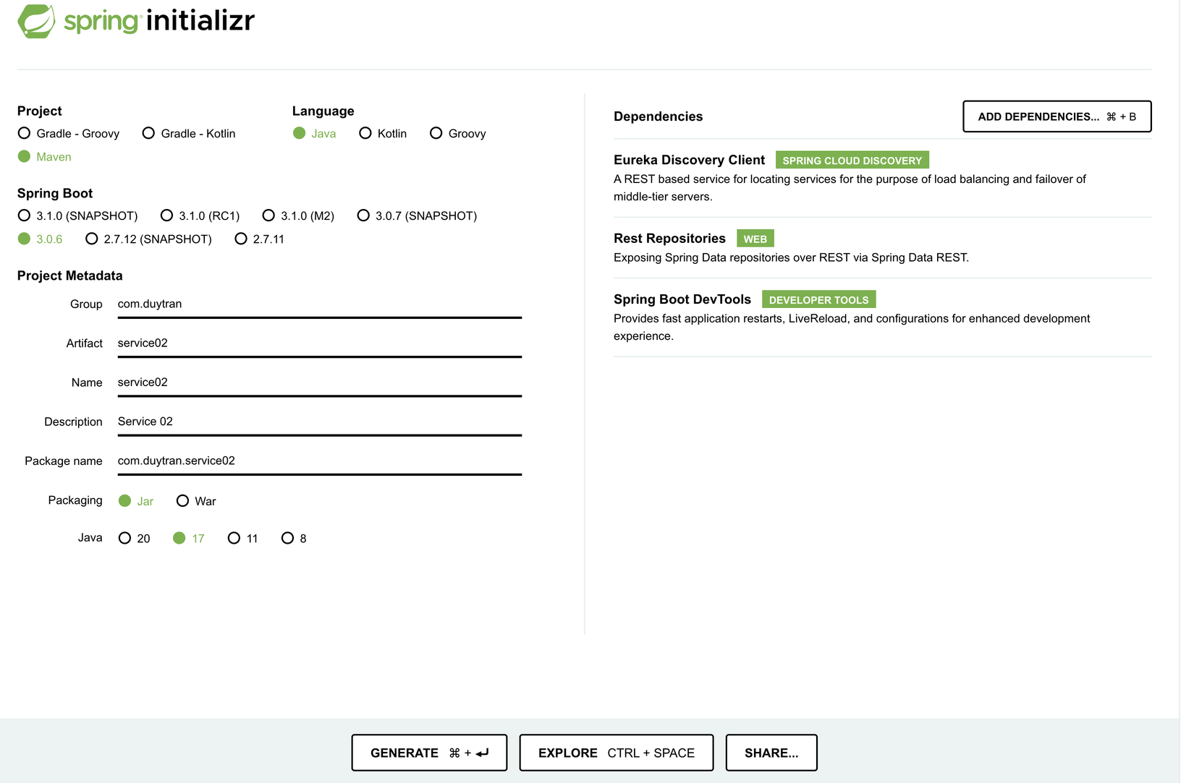Select Gradle - Kotlin project option
1194x783 pixels.
click(149, 133)
